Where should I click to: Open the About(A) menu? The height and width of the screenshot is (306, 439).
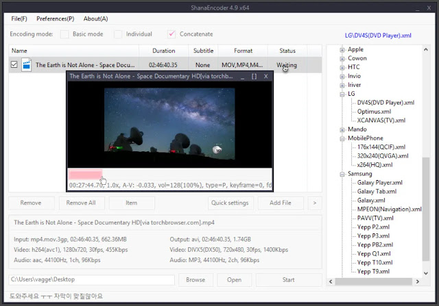[x=95, y=18]
